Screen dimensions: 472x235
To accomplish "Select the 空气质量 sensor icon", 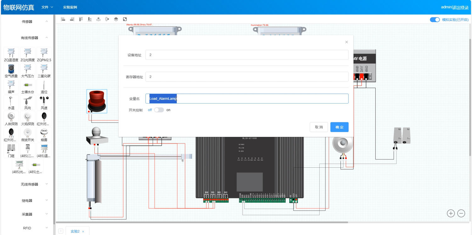I will [11, 70].
